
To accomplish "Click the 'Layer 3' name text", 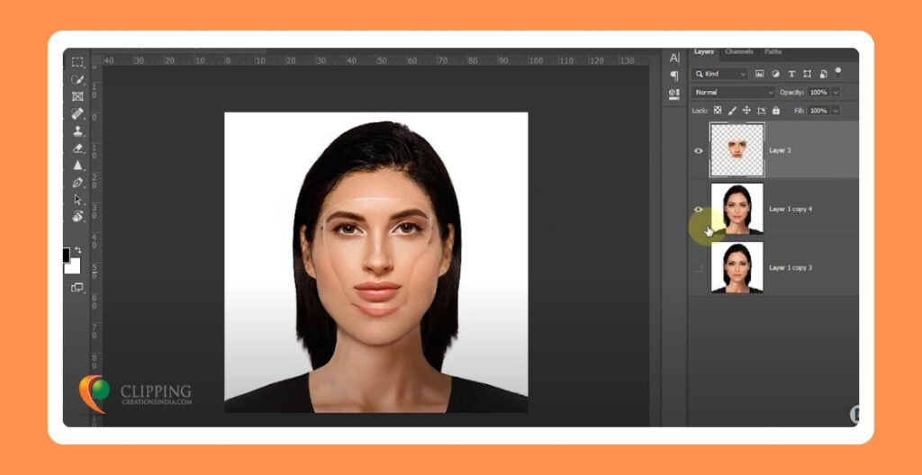I will [780, 150].
